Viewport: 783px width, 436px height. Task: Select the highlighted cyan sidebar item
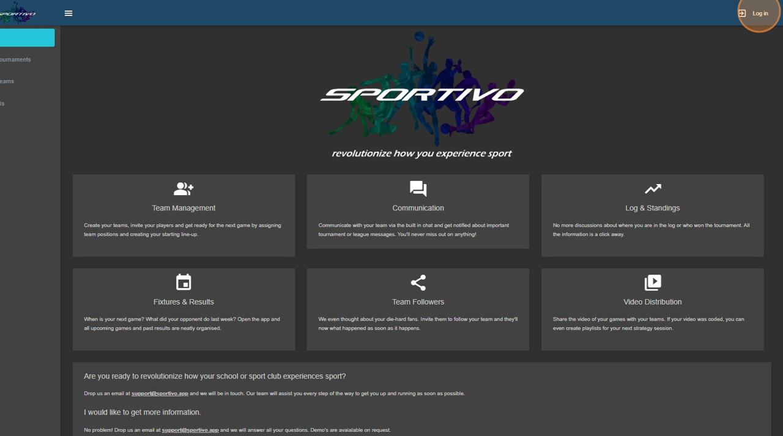(x=27, y=37)
